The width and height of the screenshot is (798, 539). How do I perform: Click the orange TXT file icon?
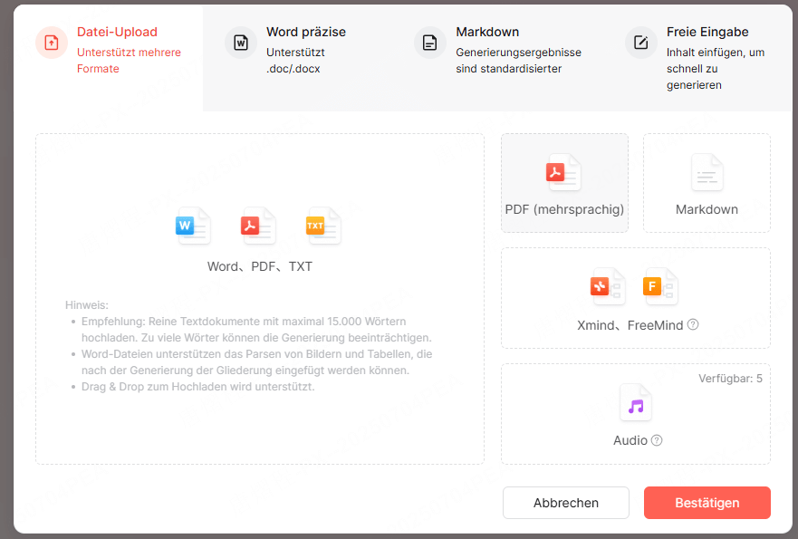click(x=323, y=226)
